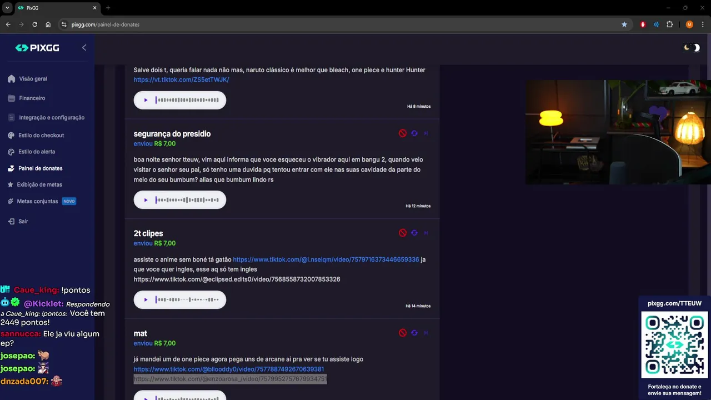Replay the 2t clipes donation alert
The image size is (711, 400).
click(x=414, y=233)
